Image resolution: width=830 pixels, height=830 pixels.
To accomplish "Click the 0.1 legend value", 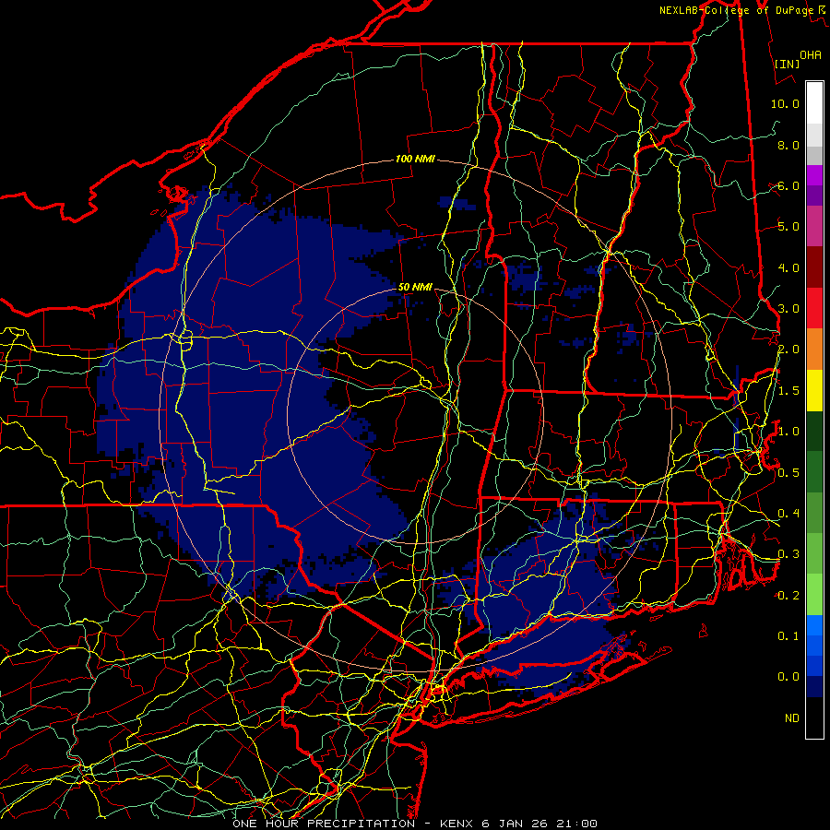I will (x=788, y=635).
